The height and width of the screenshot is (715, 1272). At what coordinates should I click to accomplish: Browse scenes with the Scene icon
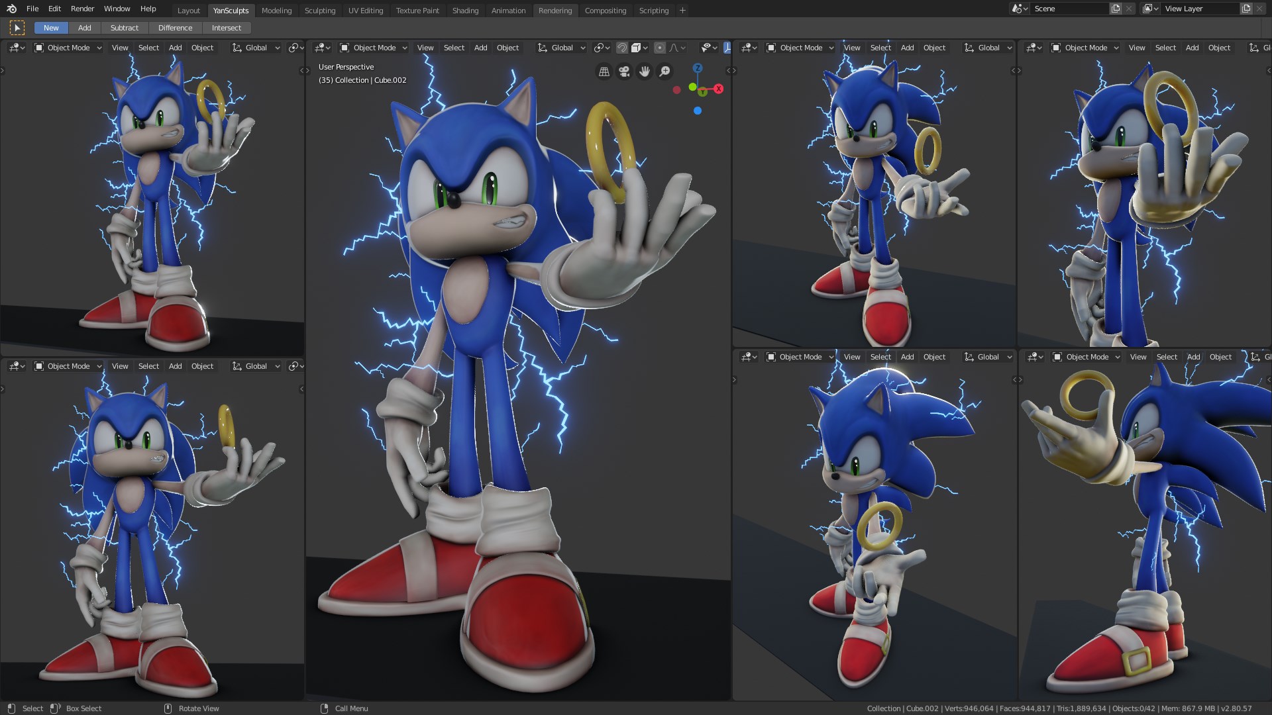pyautogui.click(x=1020, y=9)
